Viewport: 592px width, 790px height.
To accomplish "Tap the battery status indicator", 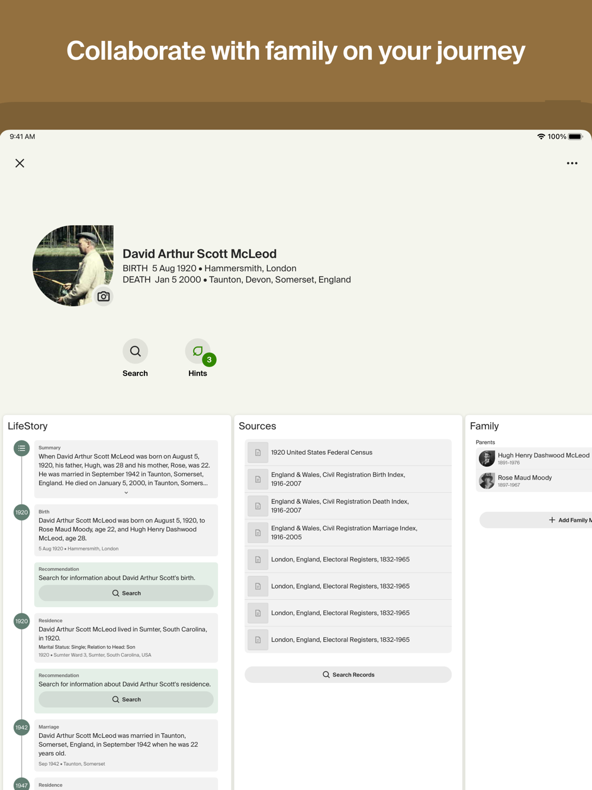I will click(575, 136).
